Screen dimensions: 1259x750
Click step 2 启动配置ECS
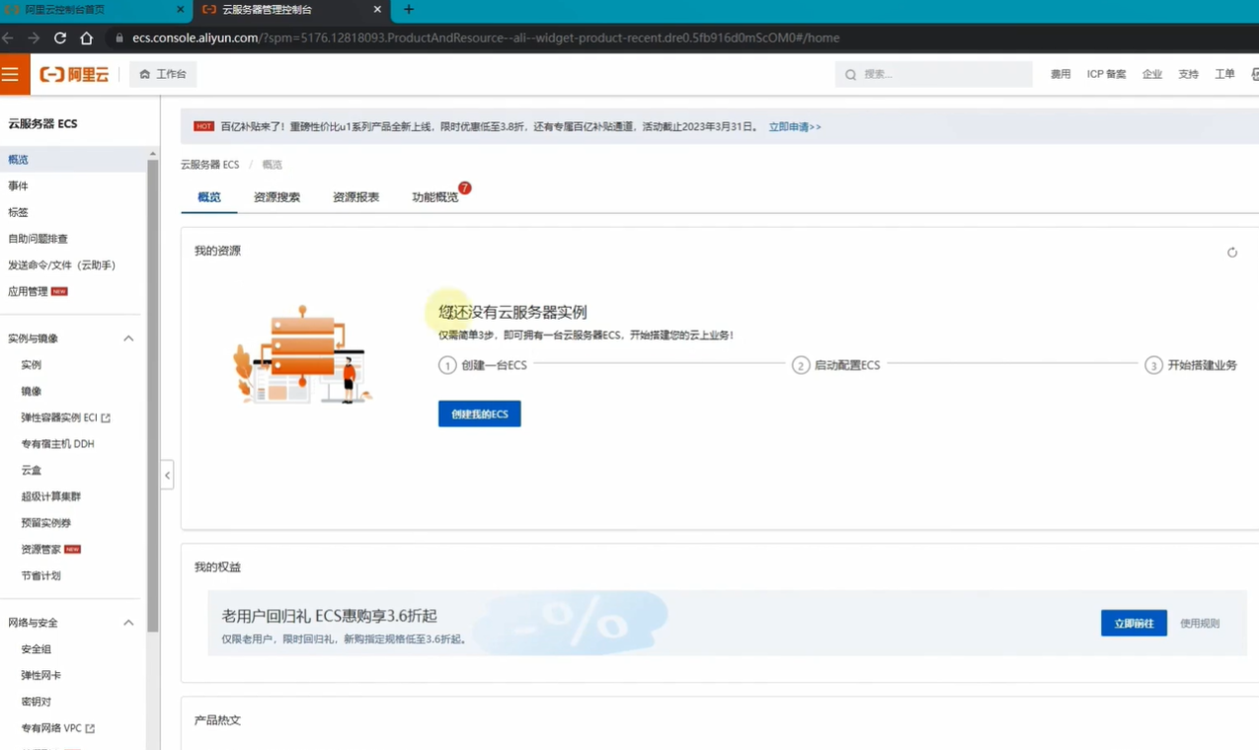tap(836, 365)
